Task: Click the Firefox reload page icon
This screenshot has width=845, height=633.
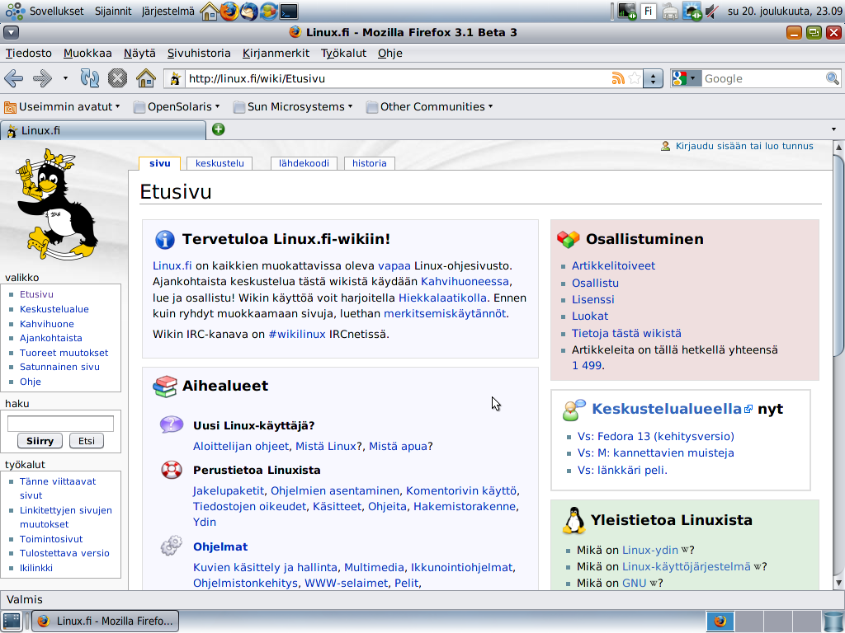Action: 89,78
